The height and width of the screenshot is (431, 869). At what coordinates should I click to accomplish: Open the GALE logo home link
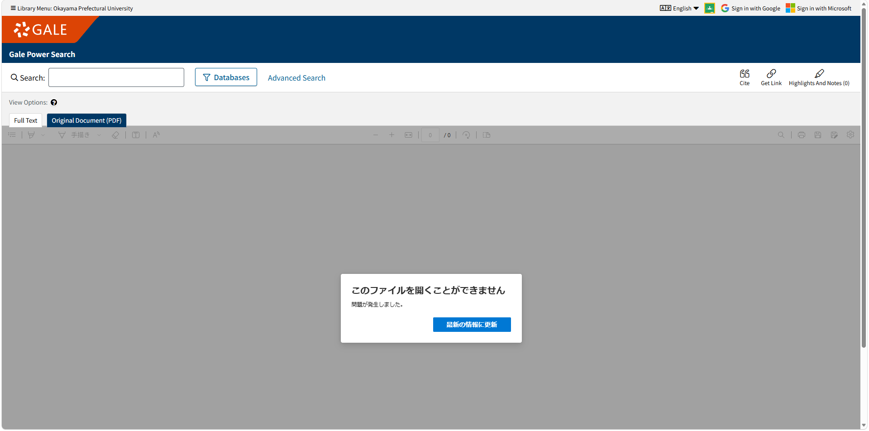coord(41,30)
